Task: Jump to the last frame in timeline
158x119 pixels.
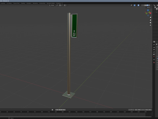Action: pos(65,110)
